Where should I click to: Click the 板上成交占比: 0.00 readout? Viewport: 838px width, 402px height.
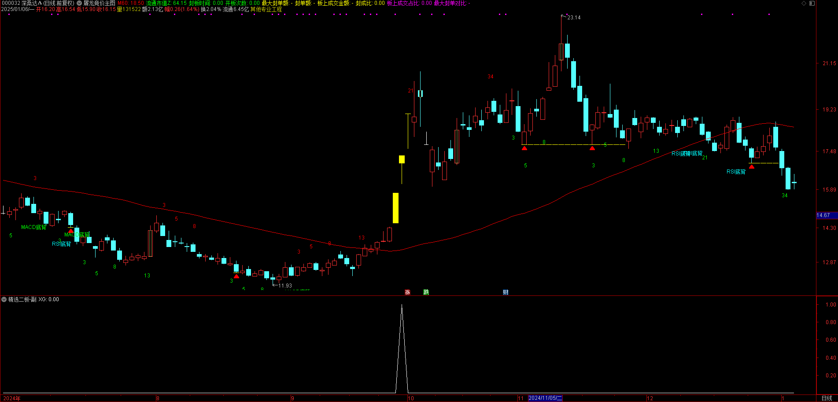(410, 3)
